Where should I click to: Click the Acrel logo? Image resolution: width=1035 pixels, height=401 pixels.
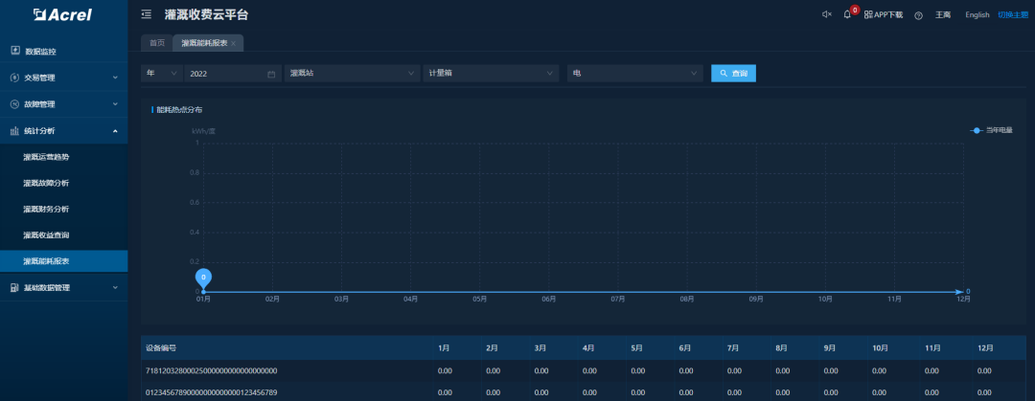click(62, 14)
